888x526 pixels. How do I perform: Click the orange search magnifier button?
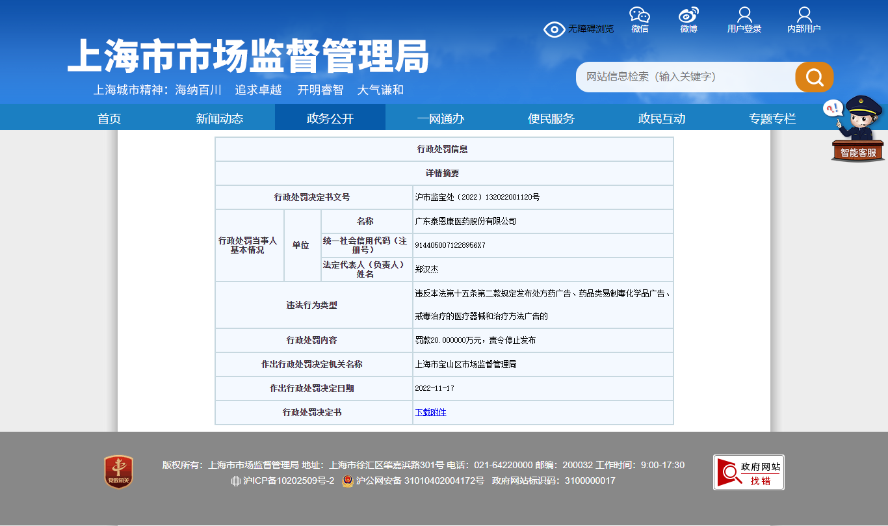click(x=814, y=77)
